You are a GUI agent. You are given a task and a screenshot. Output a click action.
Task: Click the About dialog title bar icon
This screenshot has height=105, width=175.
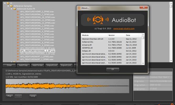point(79,8)
